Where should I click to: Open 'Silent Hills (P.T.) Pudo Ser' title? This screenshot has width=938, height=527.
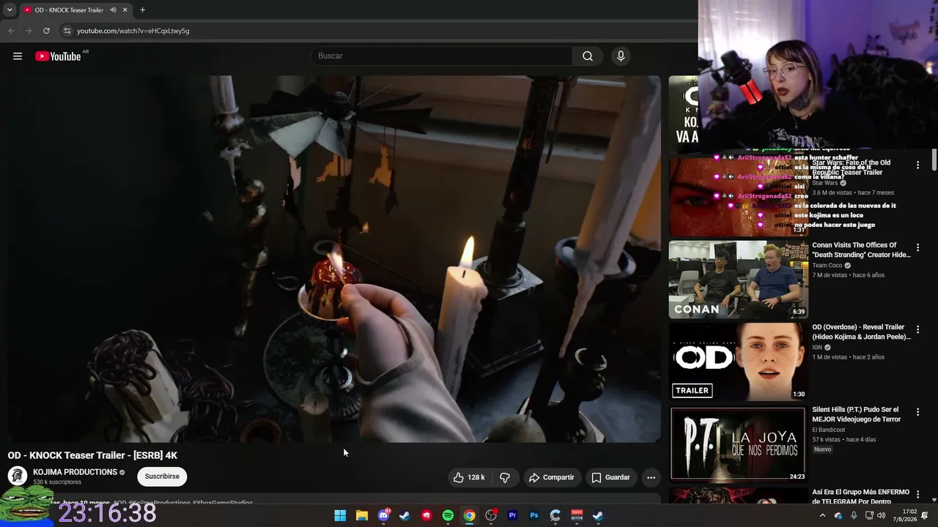(856, 414)
